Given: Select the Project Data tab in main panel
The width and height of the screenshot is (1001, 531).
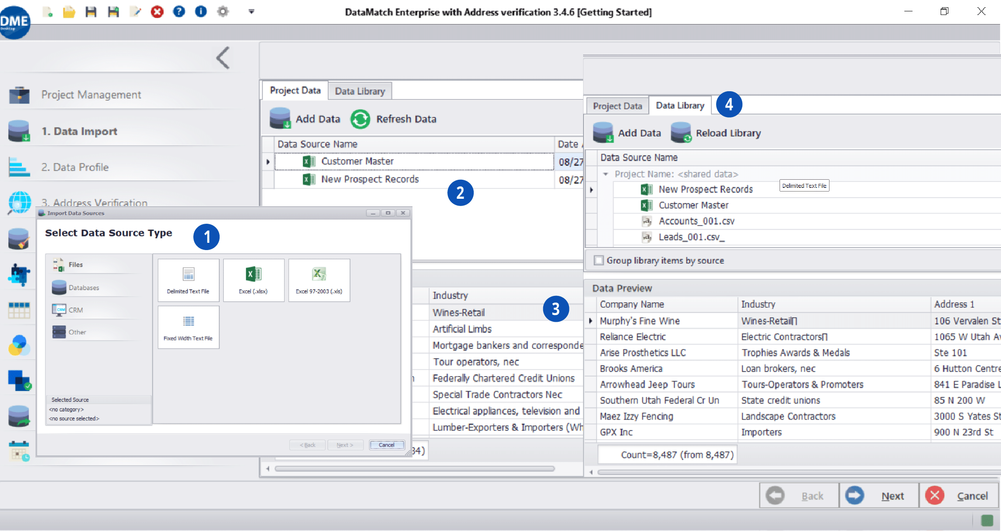Looking at the screenshot, I should [295, 91].
